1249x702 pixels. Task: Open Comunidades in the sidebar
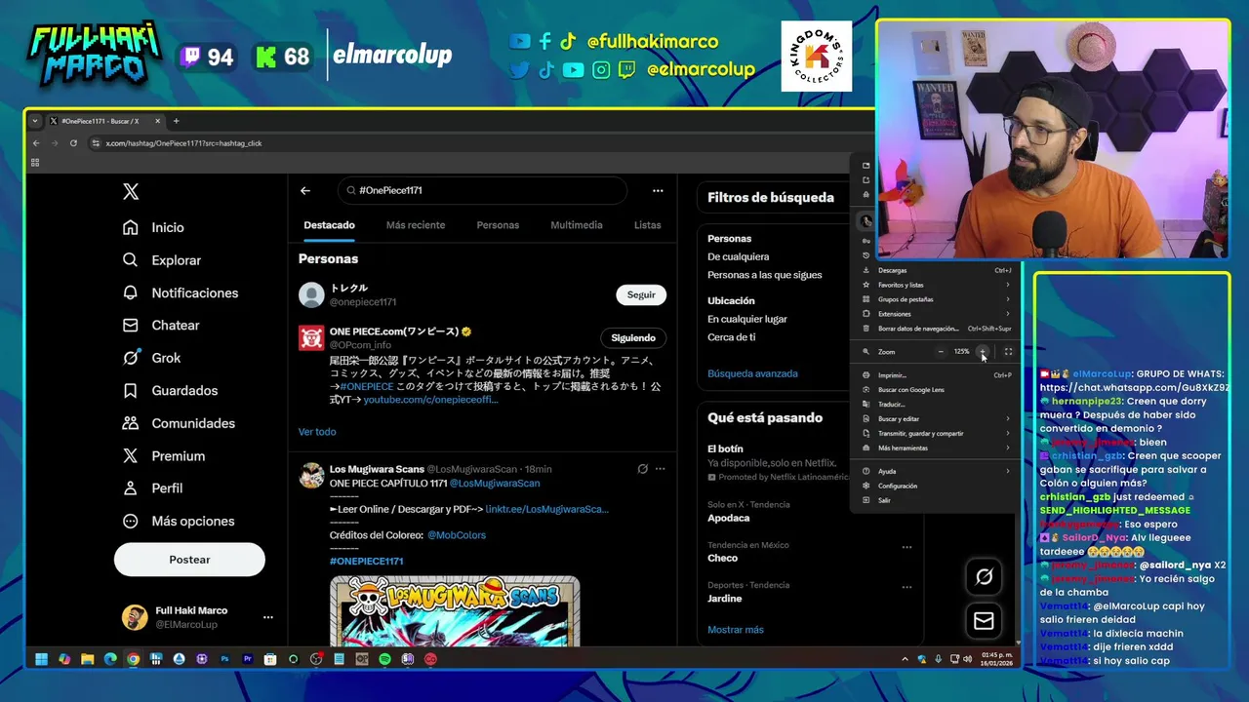(x=179, y=423)
